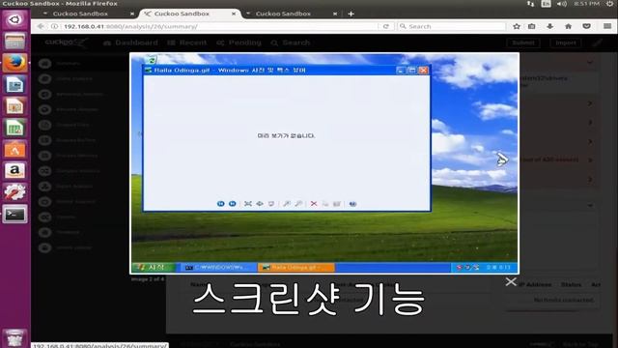
Task: Launch the Terminal from the dock
Action: tap(14, 214)
